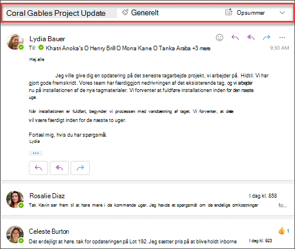
Task: Click the sender name Lydia Bauer
Action: pos(47,39)
